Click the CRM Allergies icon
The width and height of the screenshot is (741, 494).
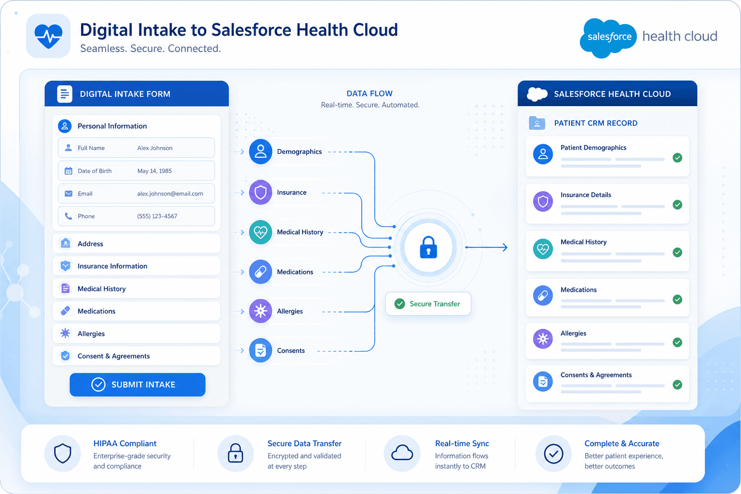click(543, 339)
